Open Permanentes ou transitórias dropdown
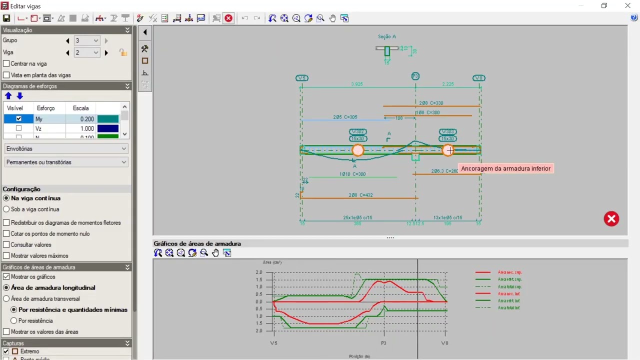The image size is (640, 360). click(66, 162)
